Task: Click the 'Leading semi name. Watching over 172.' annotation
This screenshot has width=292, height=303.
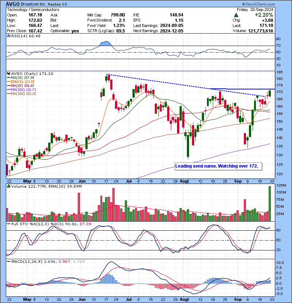Action: click(x=218, y=166)
